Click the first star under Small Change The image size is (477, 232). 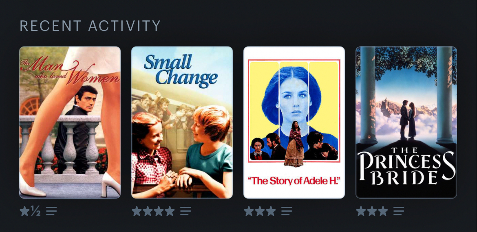(137, 211)
